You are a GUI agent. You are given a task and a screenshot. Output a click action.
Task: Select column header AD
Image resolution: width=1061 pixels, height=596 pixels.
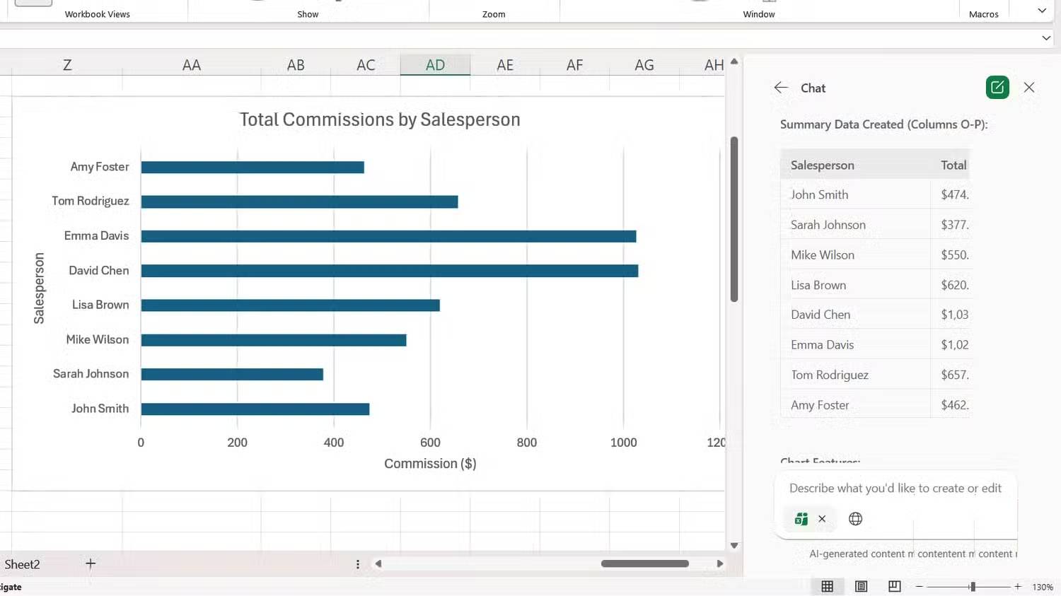(435, 64)
